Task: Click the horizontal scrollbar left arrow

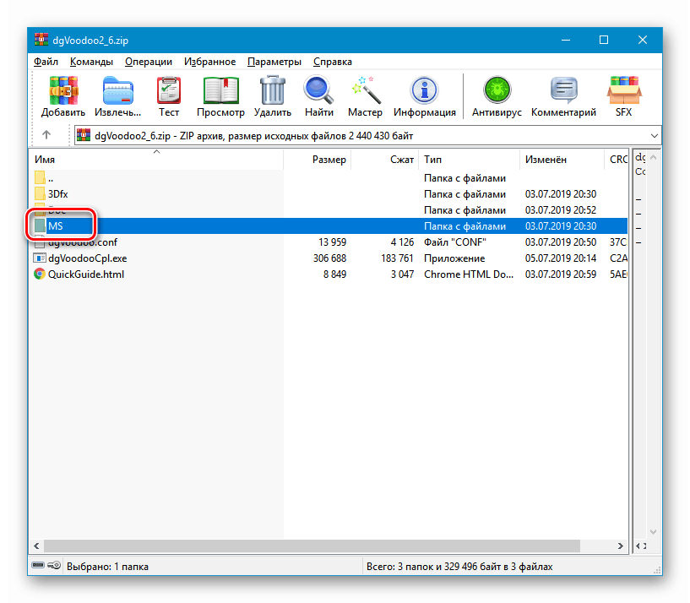Action: point(37,546)
